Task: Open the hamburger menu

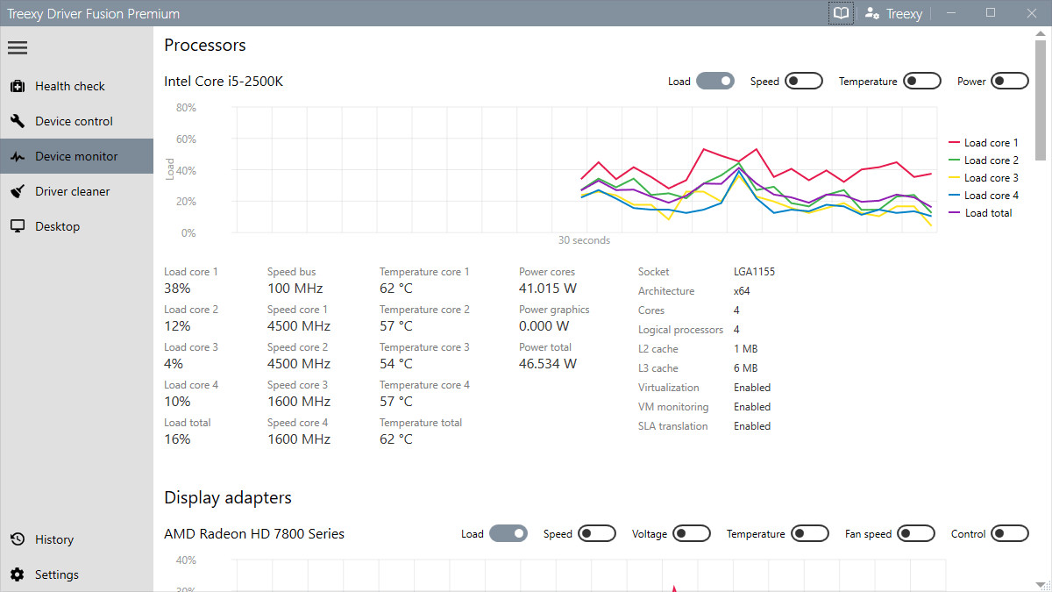Action: (x=18, y=47)
